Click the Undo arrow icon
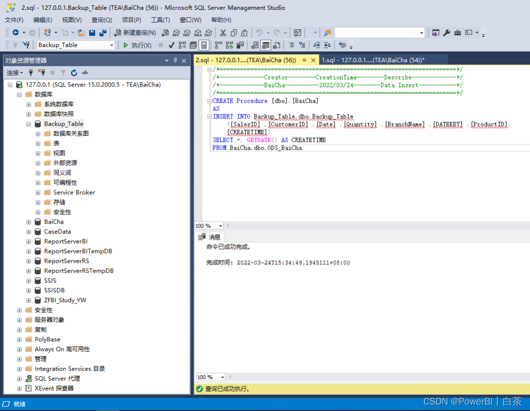This screenshot has height=411, width=530. (x=259, y=33)
